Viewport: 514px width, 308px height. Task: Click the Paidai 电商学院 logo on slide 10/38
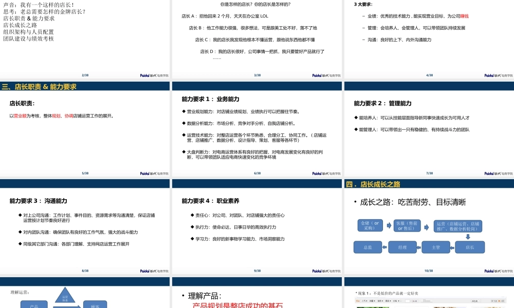(x=497, y=271)
